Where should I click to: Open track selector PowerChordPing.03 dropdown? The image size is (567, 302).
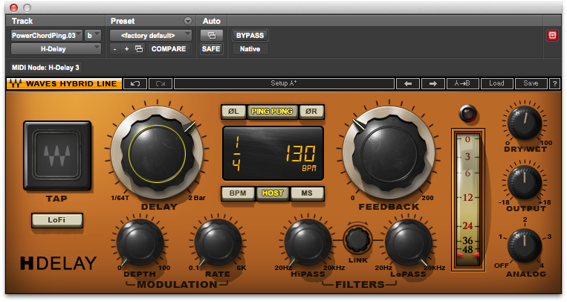(47, 36)
